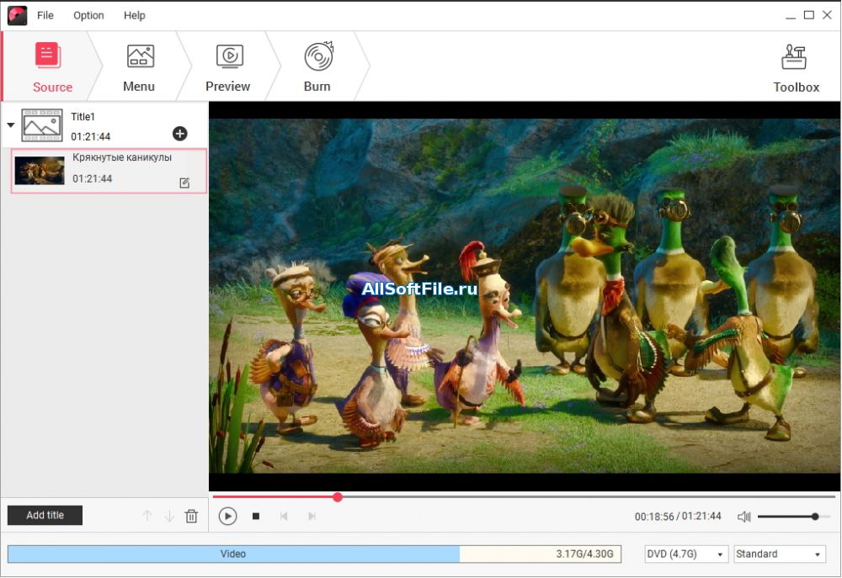This screenshot has width=842, height=578.
Task: Click the playback progress handle
Action: [338, 497]
